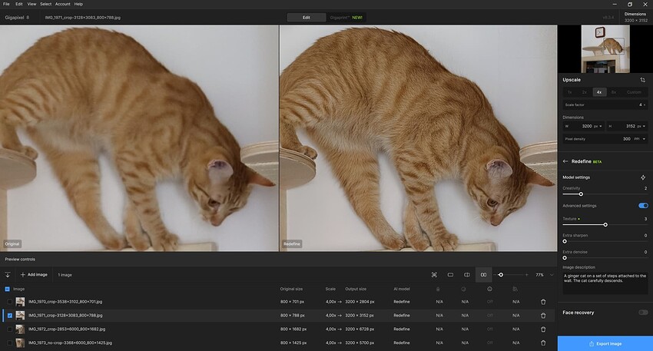Image resolution: width=653 pixels, height=351 pixels.
Task: Delete IMG_1972 row with trash icon
Action: click(x=543, y=329)
